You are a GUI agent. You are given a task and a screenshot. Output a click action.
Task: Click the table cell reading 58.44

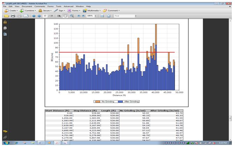(x=146, y=118)
